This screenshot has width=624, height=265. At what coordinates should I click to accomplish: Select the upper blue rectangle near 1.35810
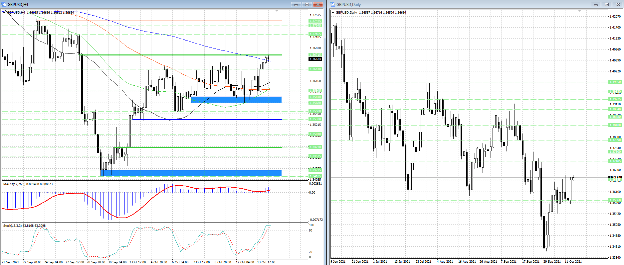237,100
